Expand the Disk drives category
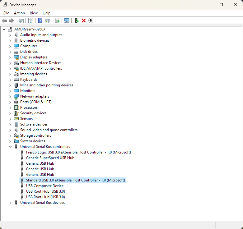Screen dimensions: 243x229 pos(10,52)
